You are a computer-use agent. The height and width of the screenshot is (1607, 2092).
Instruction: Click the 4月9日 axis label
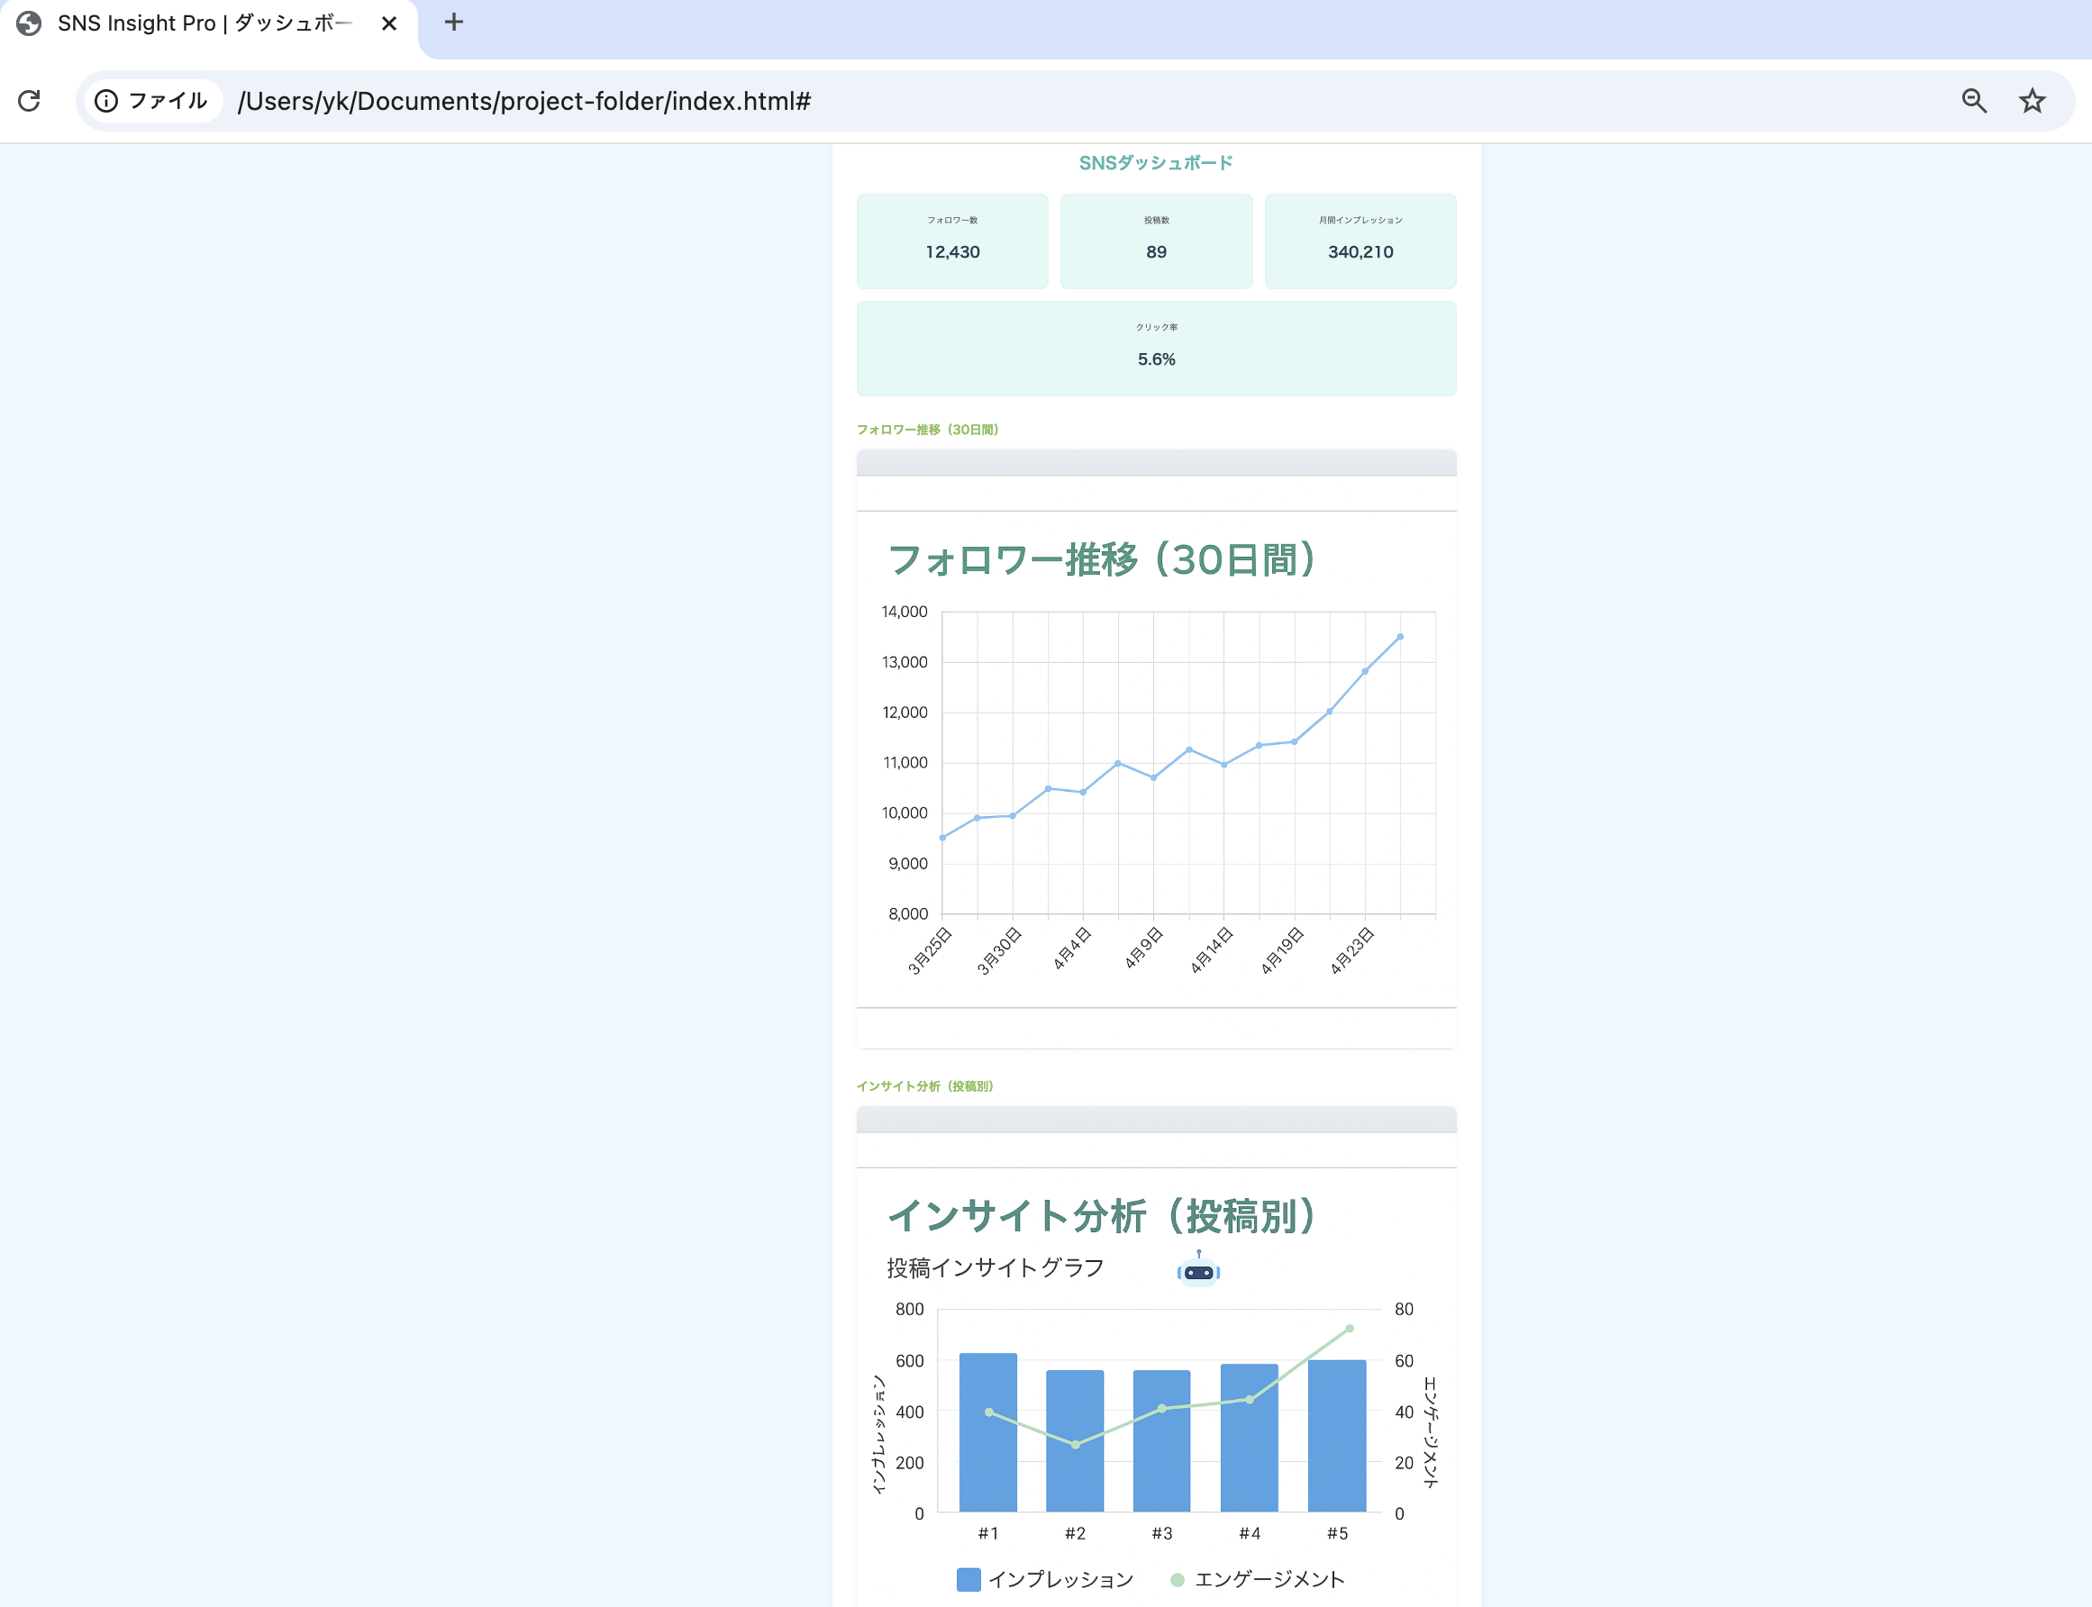click(x=1144, y=948)
